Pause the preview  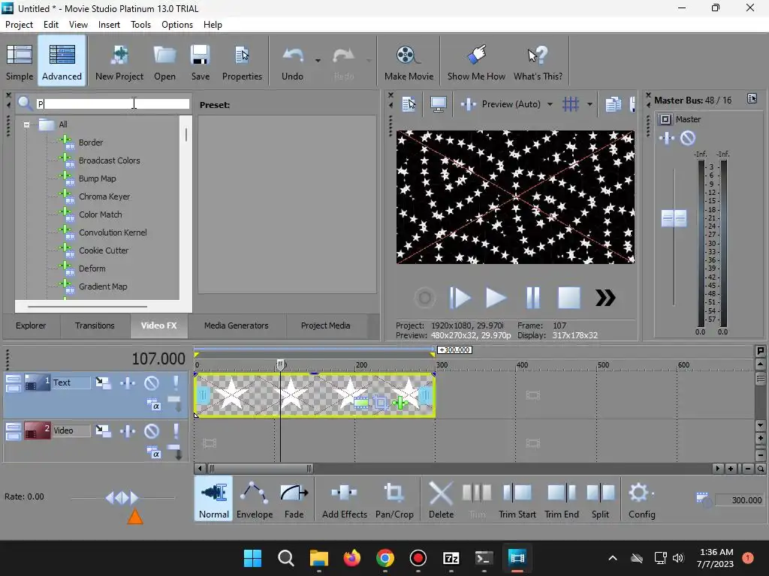click(532, 297)
